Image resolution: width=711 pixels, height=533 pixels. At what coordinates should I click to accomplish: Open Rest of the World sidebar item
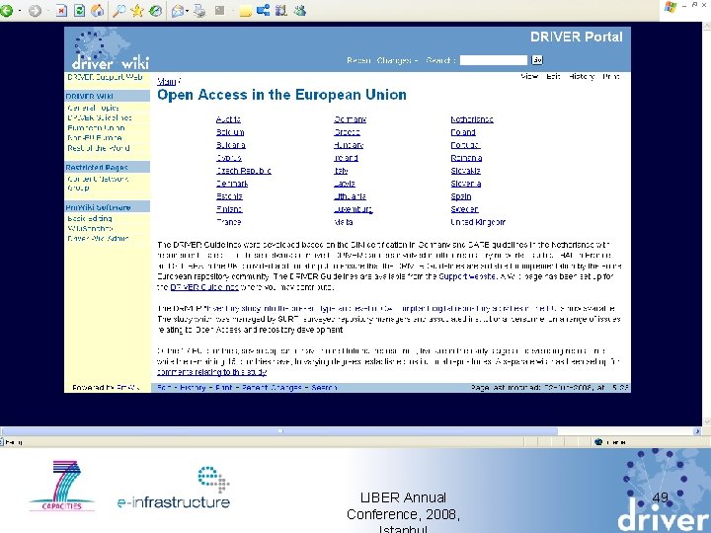(99, 148)
